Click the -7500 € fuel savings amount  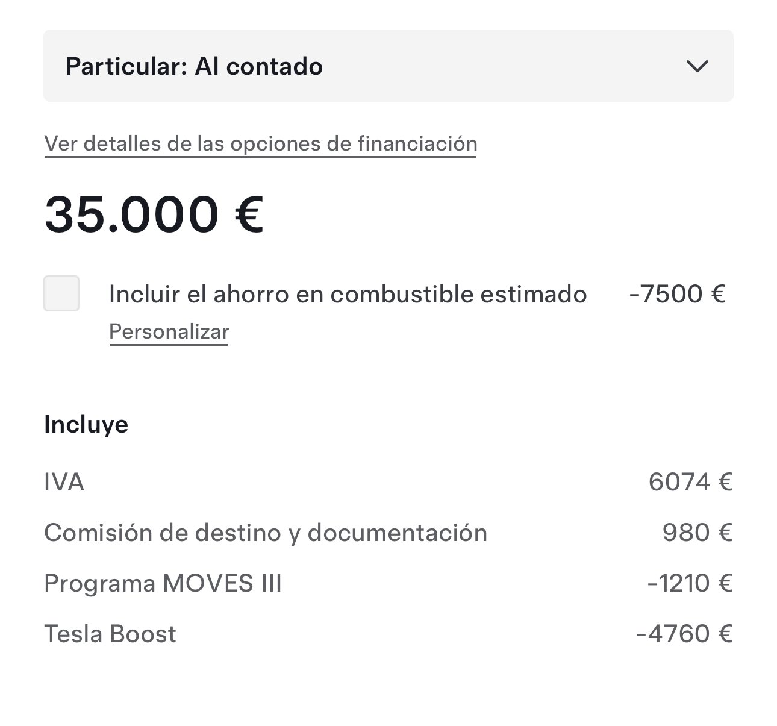(677, 294)
